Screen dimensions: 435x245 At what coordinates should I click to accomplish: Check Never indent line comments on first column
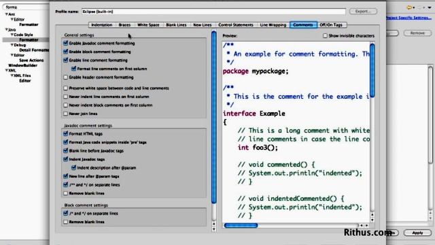click(66, 97)
